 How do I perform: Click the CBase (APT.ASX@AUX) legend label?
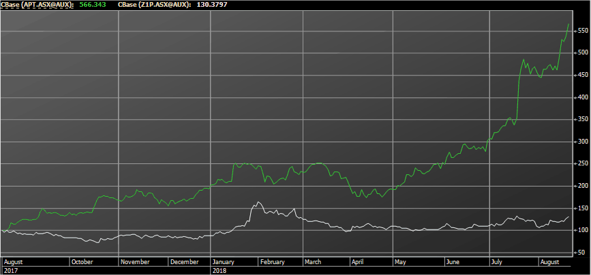[37, 5]
